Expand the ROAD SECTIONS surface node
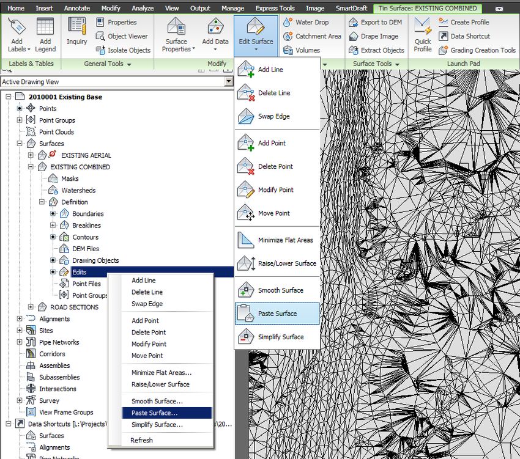520x459 pixels. click(x=31, y=307)
